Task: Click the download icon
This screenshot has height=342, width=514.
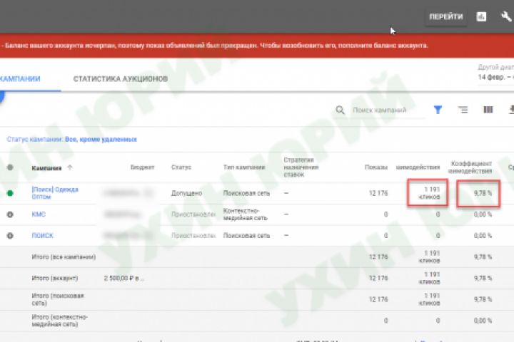Action: [x=511, y=110]
